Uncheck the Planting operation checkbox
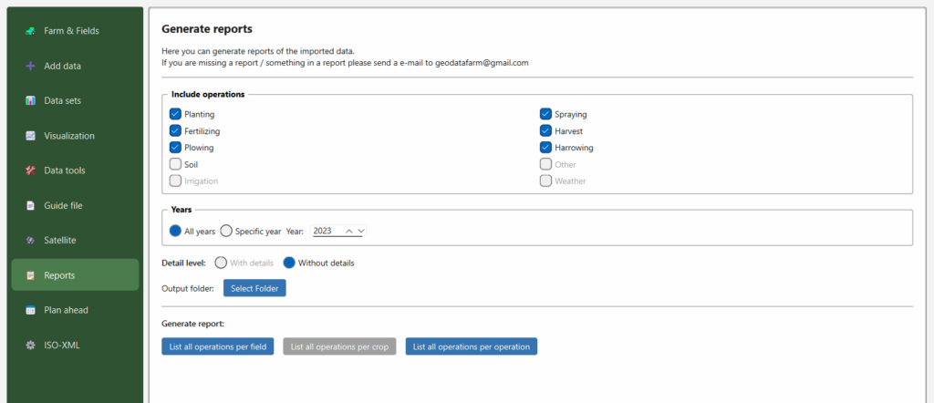Screen dimensions: 934x403 point(175,114)
